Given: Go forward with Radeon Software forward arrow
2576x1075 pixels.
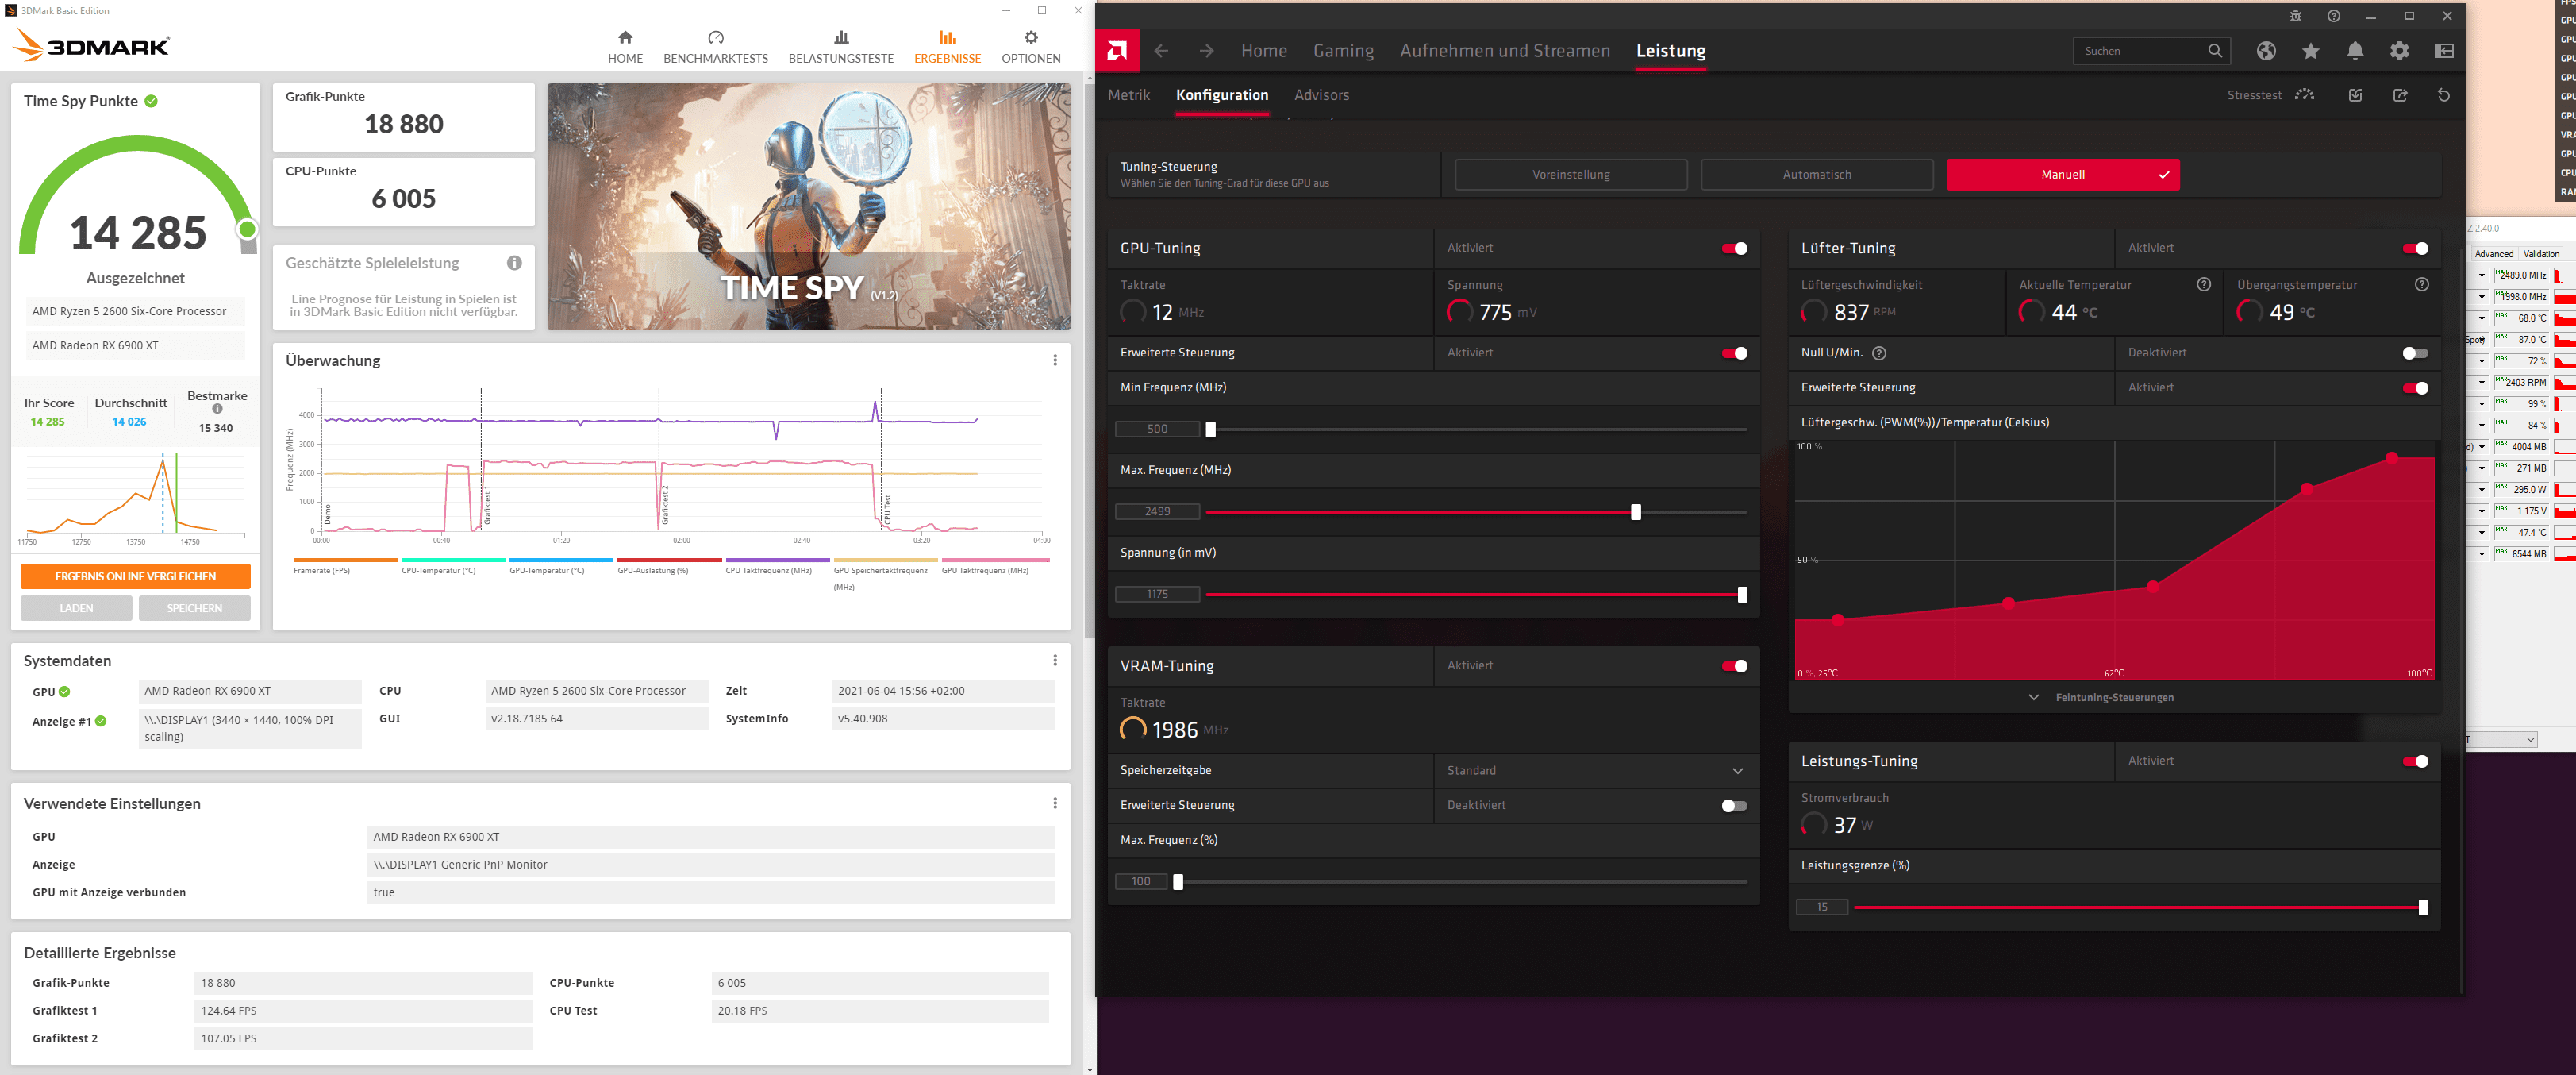Looking at the screenshot, I should click(1207, 51).
